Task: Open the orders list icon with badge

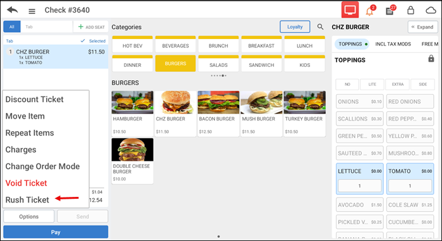Action: [x=390, y=11]
